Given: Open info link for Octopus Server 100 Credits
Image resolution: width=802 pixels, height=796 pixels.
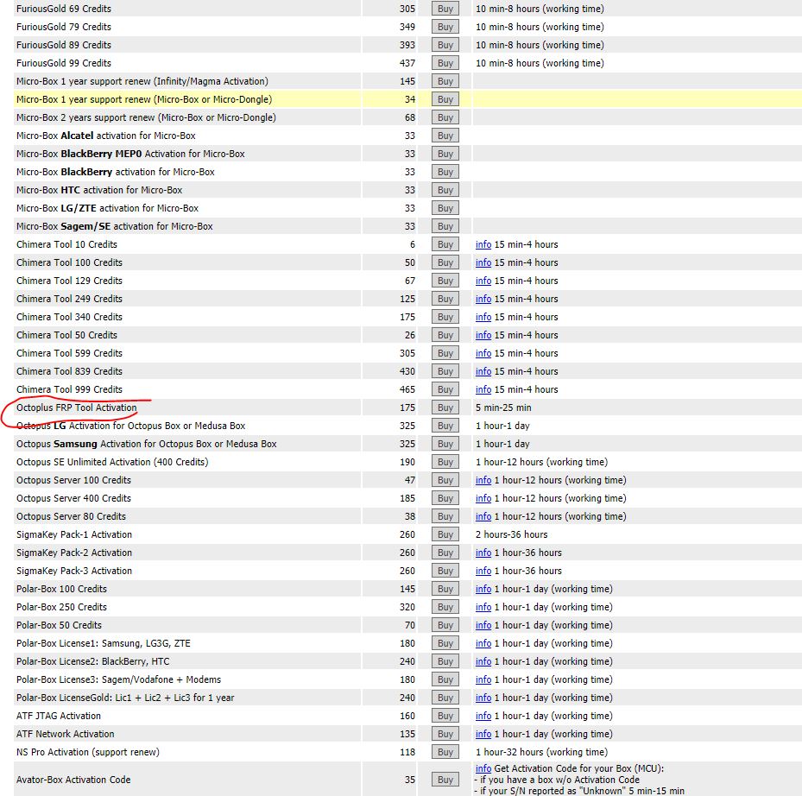Looking at the screenshot, I should [483, 480].
